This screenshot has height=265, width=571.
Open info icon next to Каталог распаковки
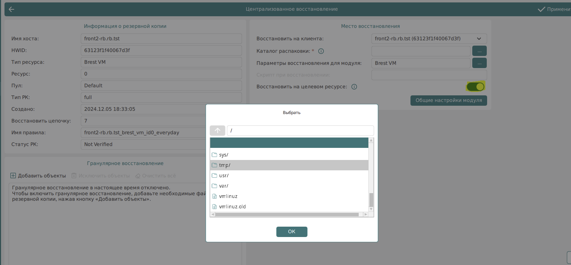pyautogui.click(x=321, y=51)
